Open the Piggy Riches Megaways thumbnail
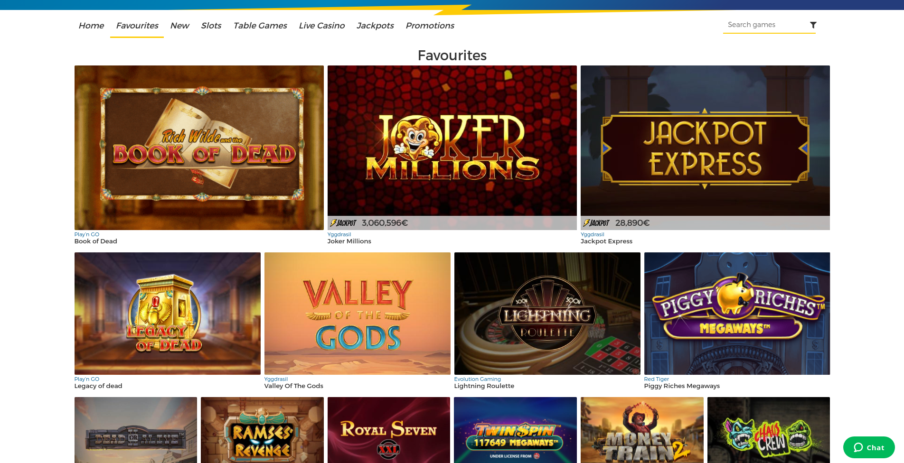This screenshot has height=463, width=904. pos(737,314)
